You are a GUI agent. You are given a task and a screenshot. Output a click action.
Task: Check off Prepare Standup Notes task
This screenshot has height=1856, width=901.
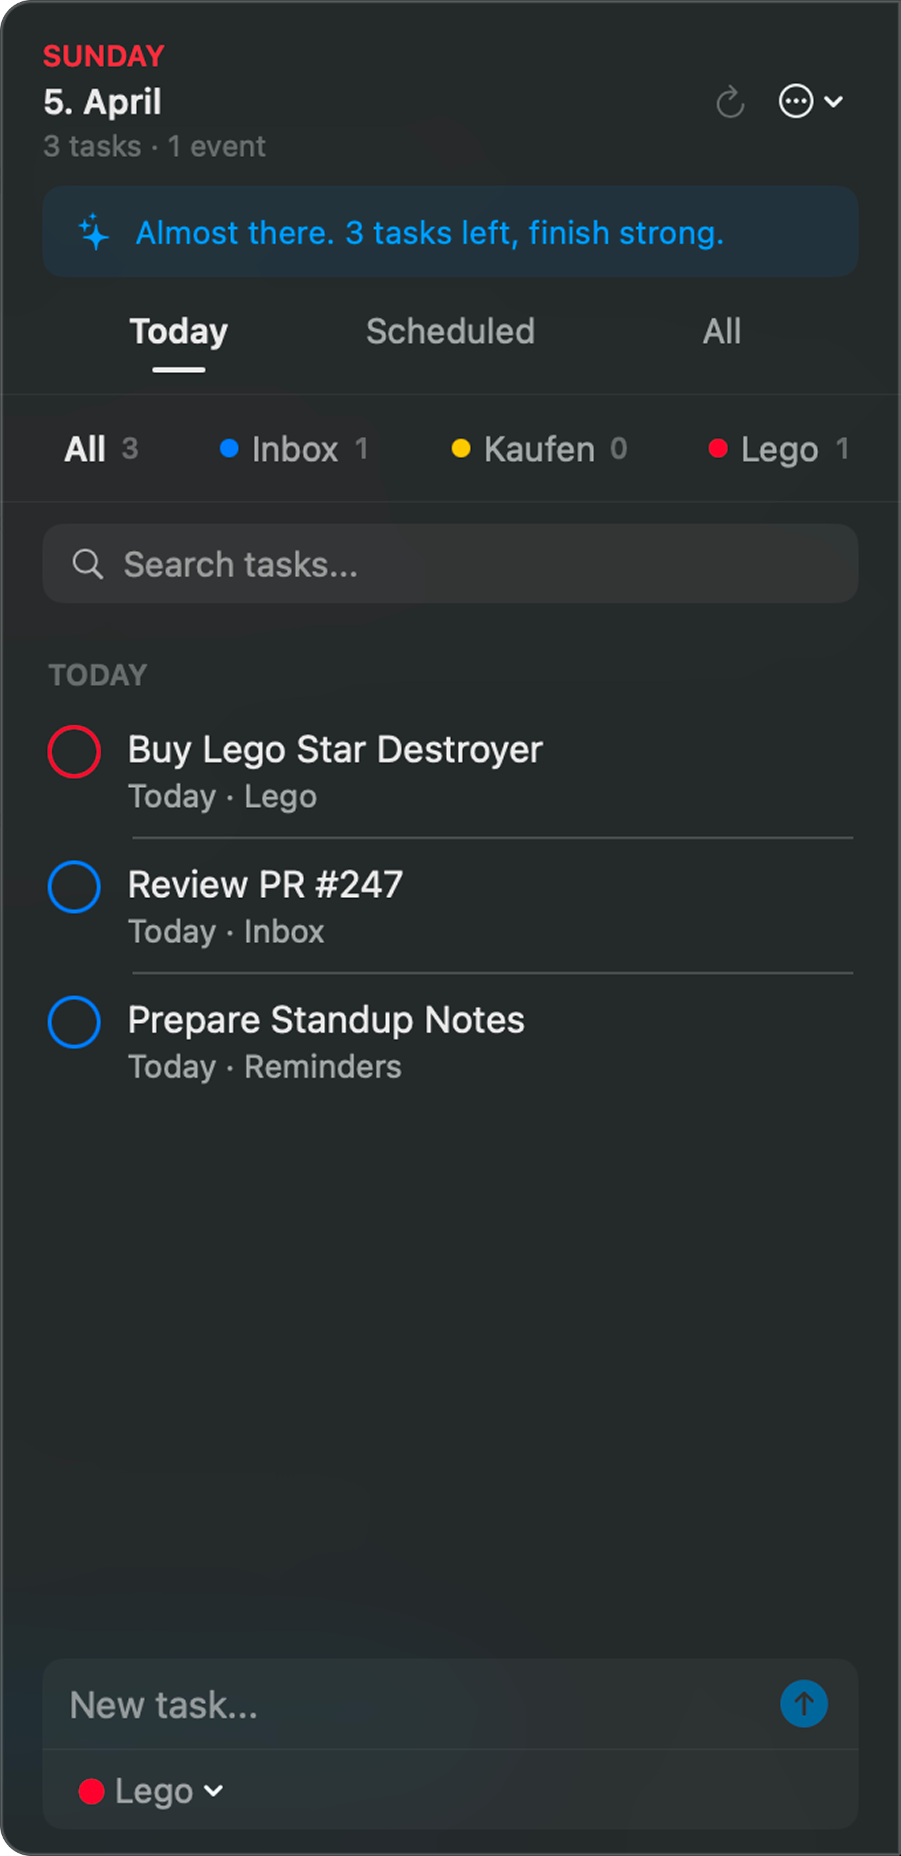coord(74,1021)
